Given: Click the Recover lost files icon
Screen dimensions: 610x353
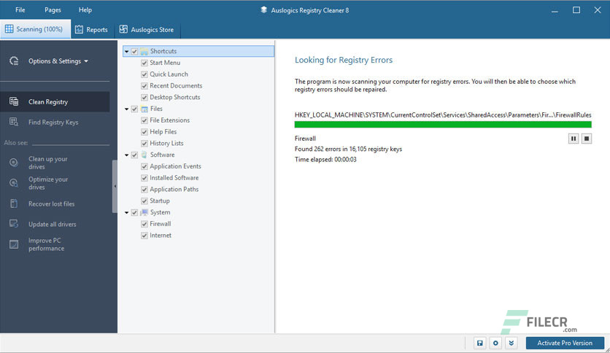Looking at the screenshot, I should 14,203.
